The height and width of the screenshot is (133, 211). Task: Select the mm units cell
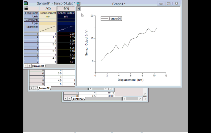(48, 17)
